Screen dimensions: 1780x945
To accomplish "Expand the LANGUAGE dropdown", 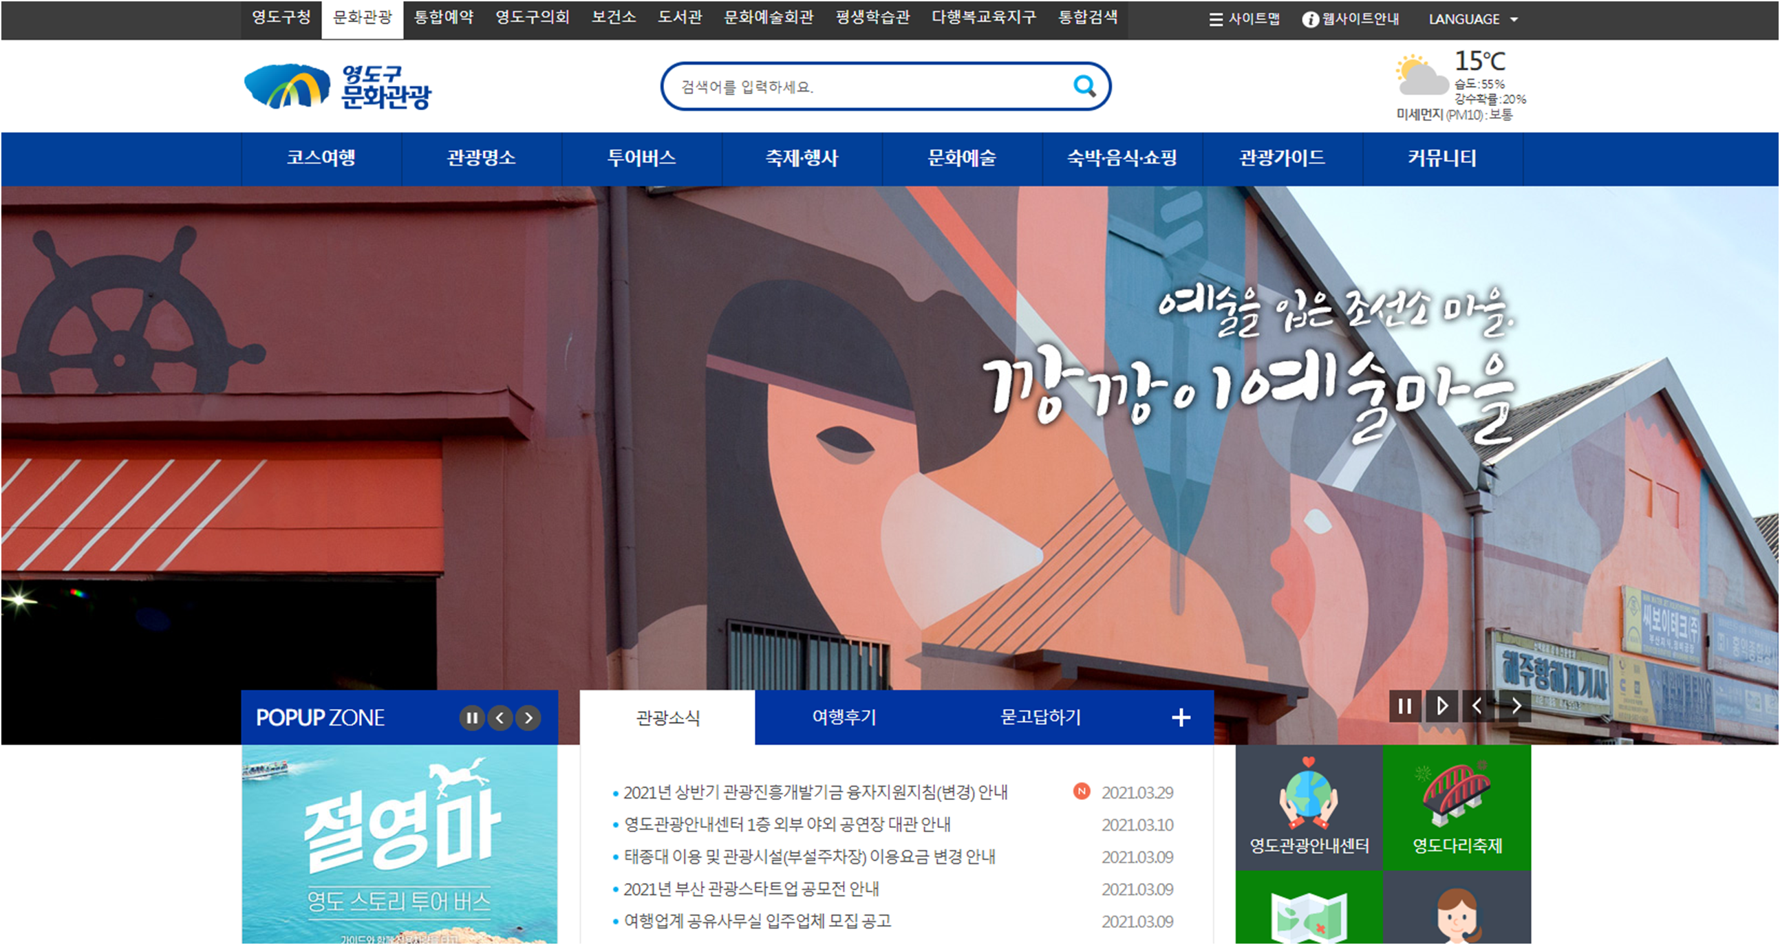I will point(1473,19).
